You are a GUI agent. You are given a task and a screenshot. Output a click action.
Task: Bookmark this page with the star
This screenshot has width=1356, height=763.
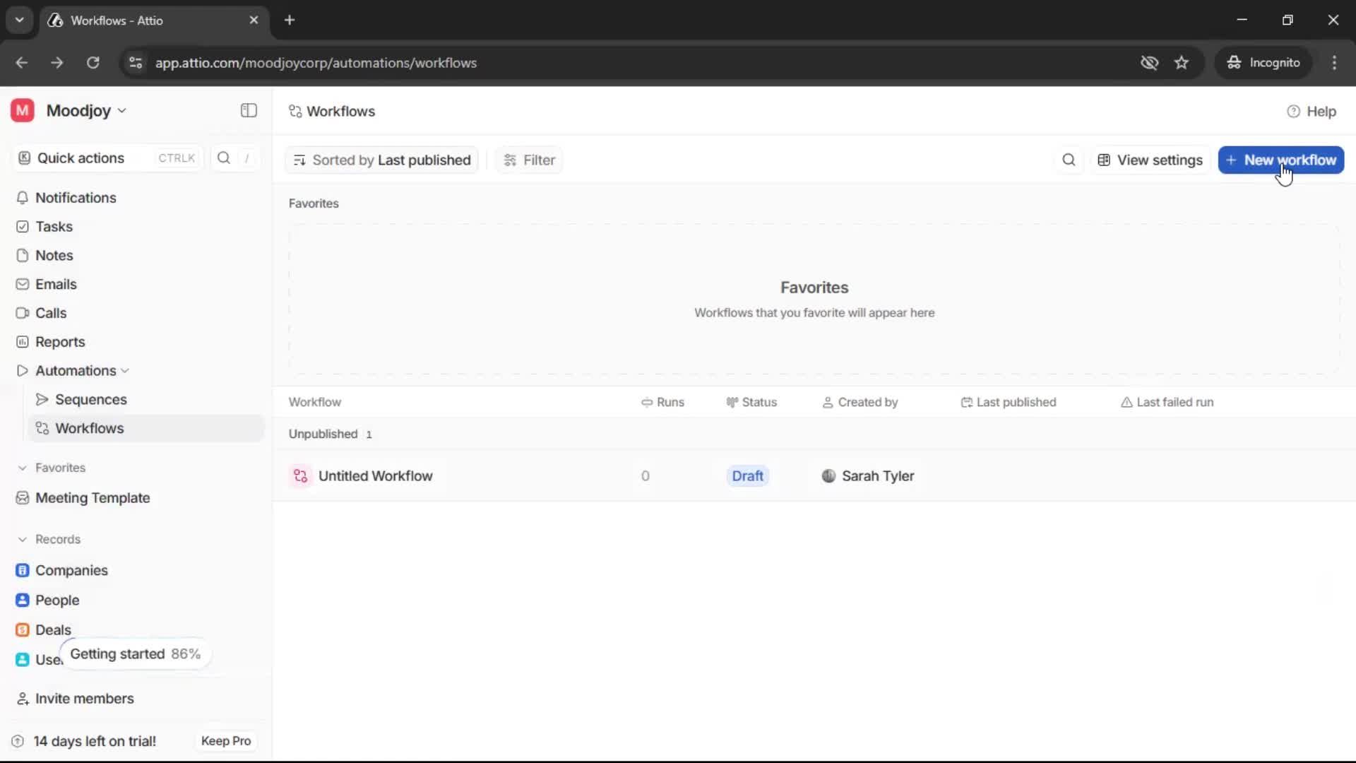[1181, 63]
